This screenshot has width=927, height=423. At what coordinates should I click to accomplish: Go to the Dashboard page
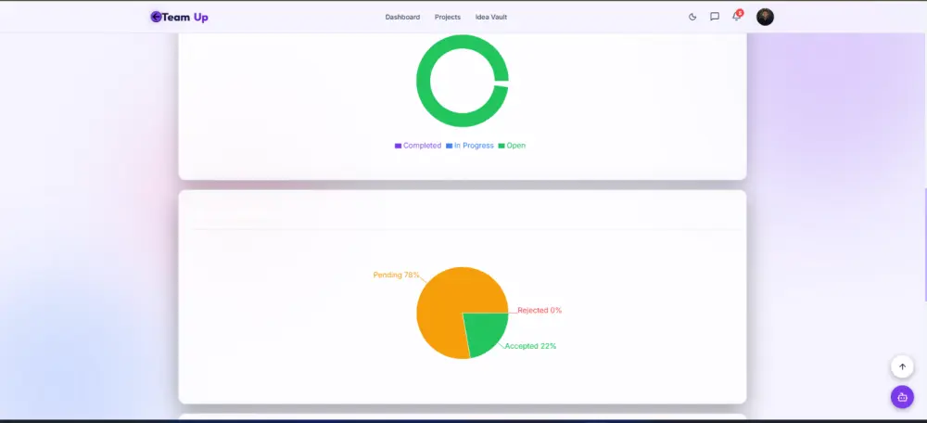pyautogui.click(x=402, y=17)
